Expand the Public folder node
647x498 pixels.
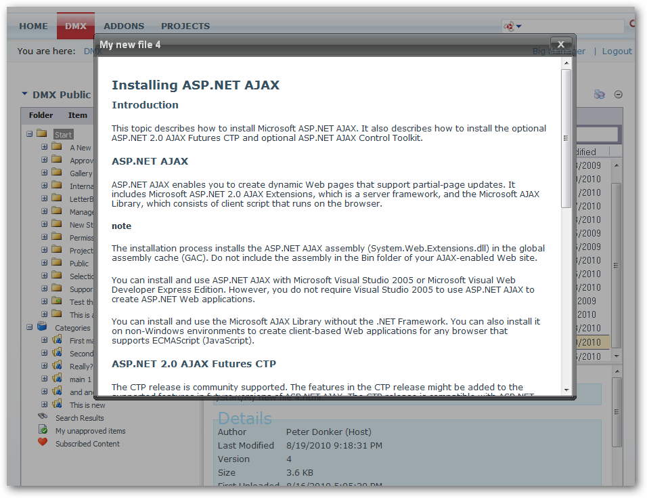point(44,262)
